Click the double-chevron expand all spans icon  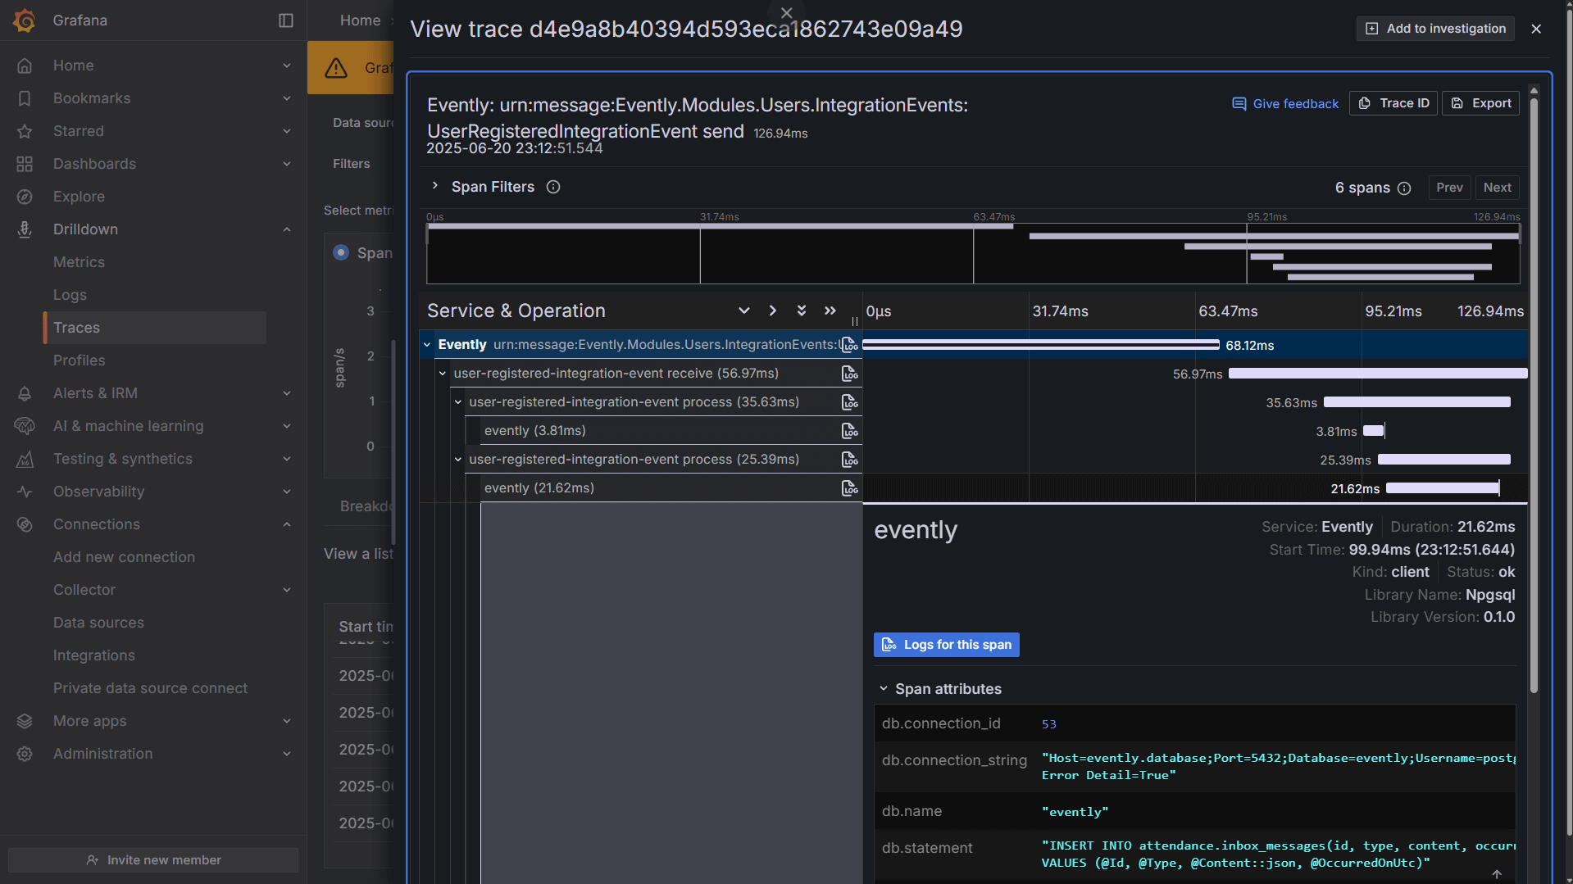click(802, 311)
